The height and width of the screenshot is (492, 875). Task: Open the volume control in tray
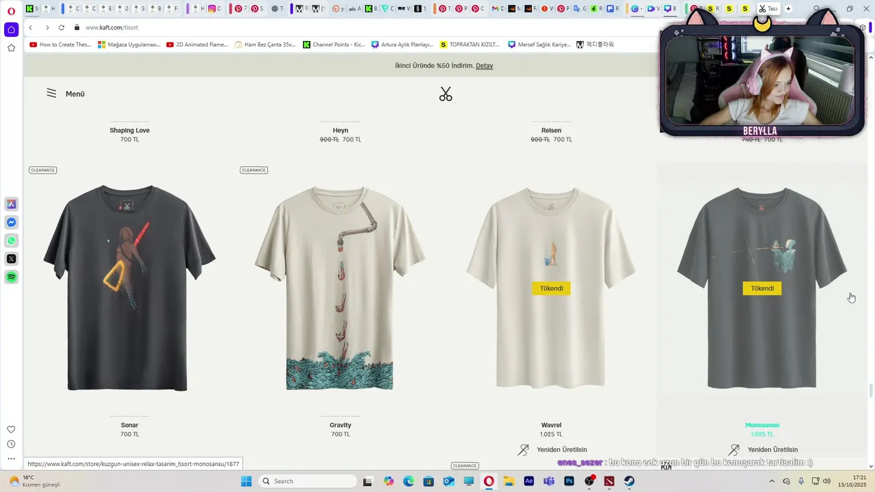pyautogui.click(x=826, y=481)
